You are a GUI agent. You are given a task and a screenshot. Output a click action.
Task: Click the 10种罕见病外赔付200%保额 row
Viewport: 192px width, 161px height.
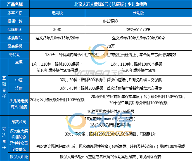point(111,112)
